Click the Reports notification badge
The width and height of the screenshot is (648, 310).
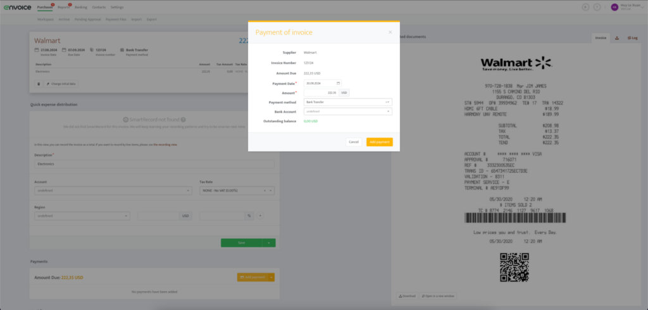pyautogui.click(x=70, y=4)
